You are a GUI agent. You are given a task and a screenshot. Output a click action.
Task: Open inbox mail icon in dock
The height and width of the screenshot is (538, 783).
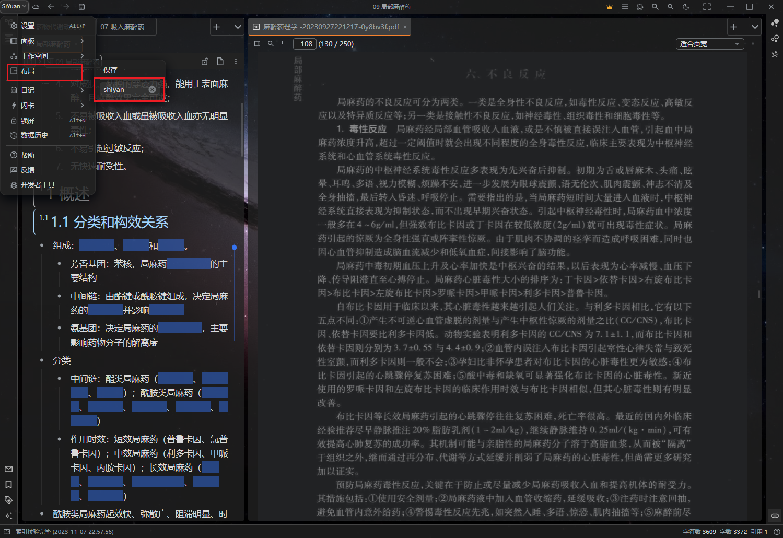pos(8,469)
